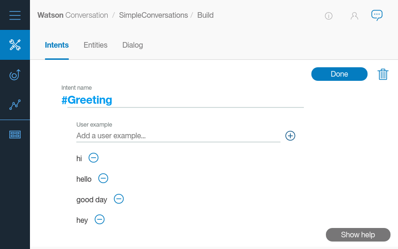Click the Done button
Viewport: 398px width, 249px height.
pyautogui.click(x=339, y=74)
